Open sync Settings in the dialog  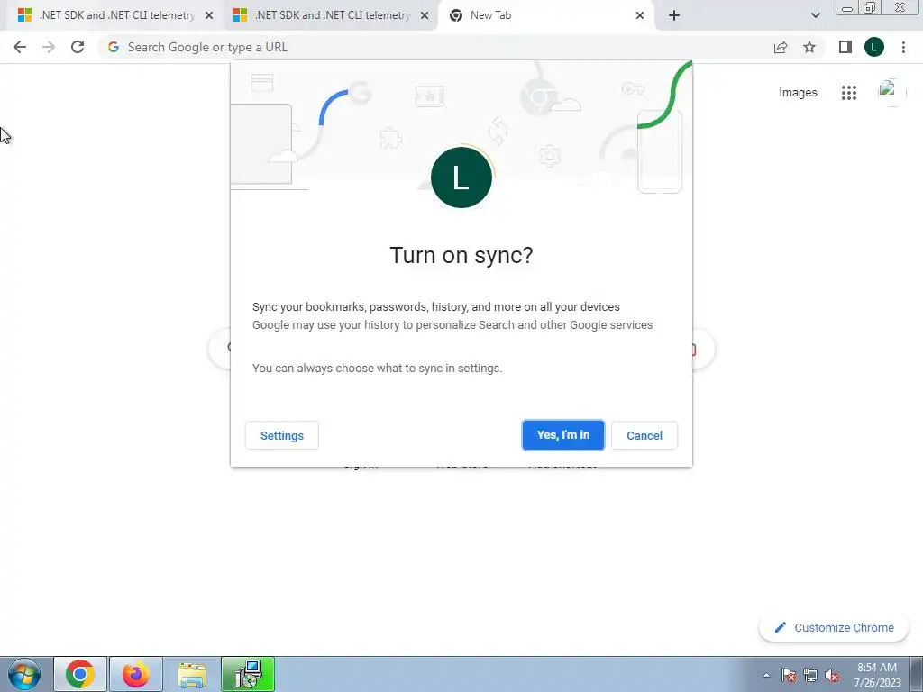click(282, 435)
